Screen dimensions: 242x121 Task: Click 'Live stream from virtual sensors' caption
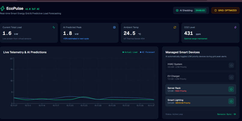pyautogui.click(x=17, y=39)
